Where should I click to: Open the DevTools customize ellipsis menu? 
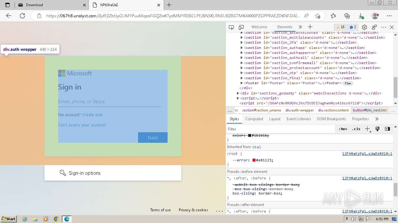[x=384, y=27]
